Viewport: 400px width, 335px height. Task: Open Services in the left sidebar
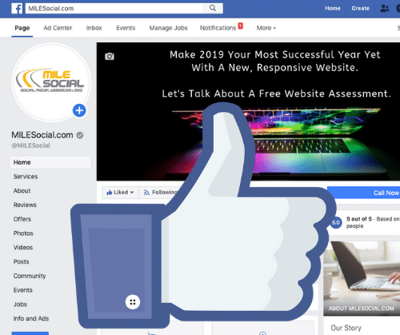(x=26, y=177)
